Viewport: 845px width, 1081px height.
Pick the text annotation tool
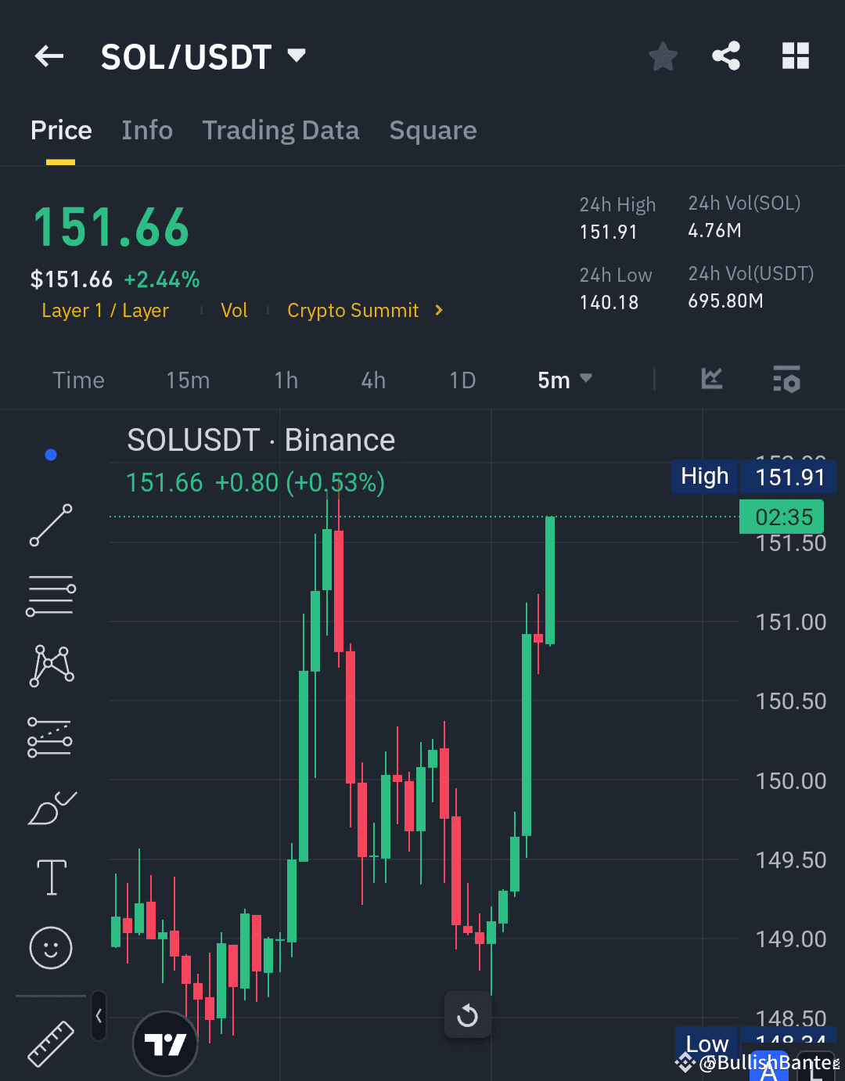(x=50, y=877)
